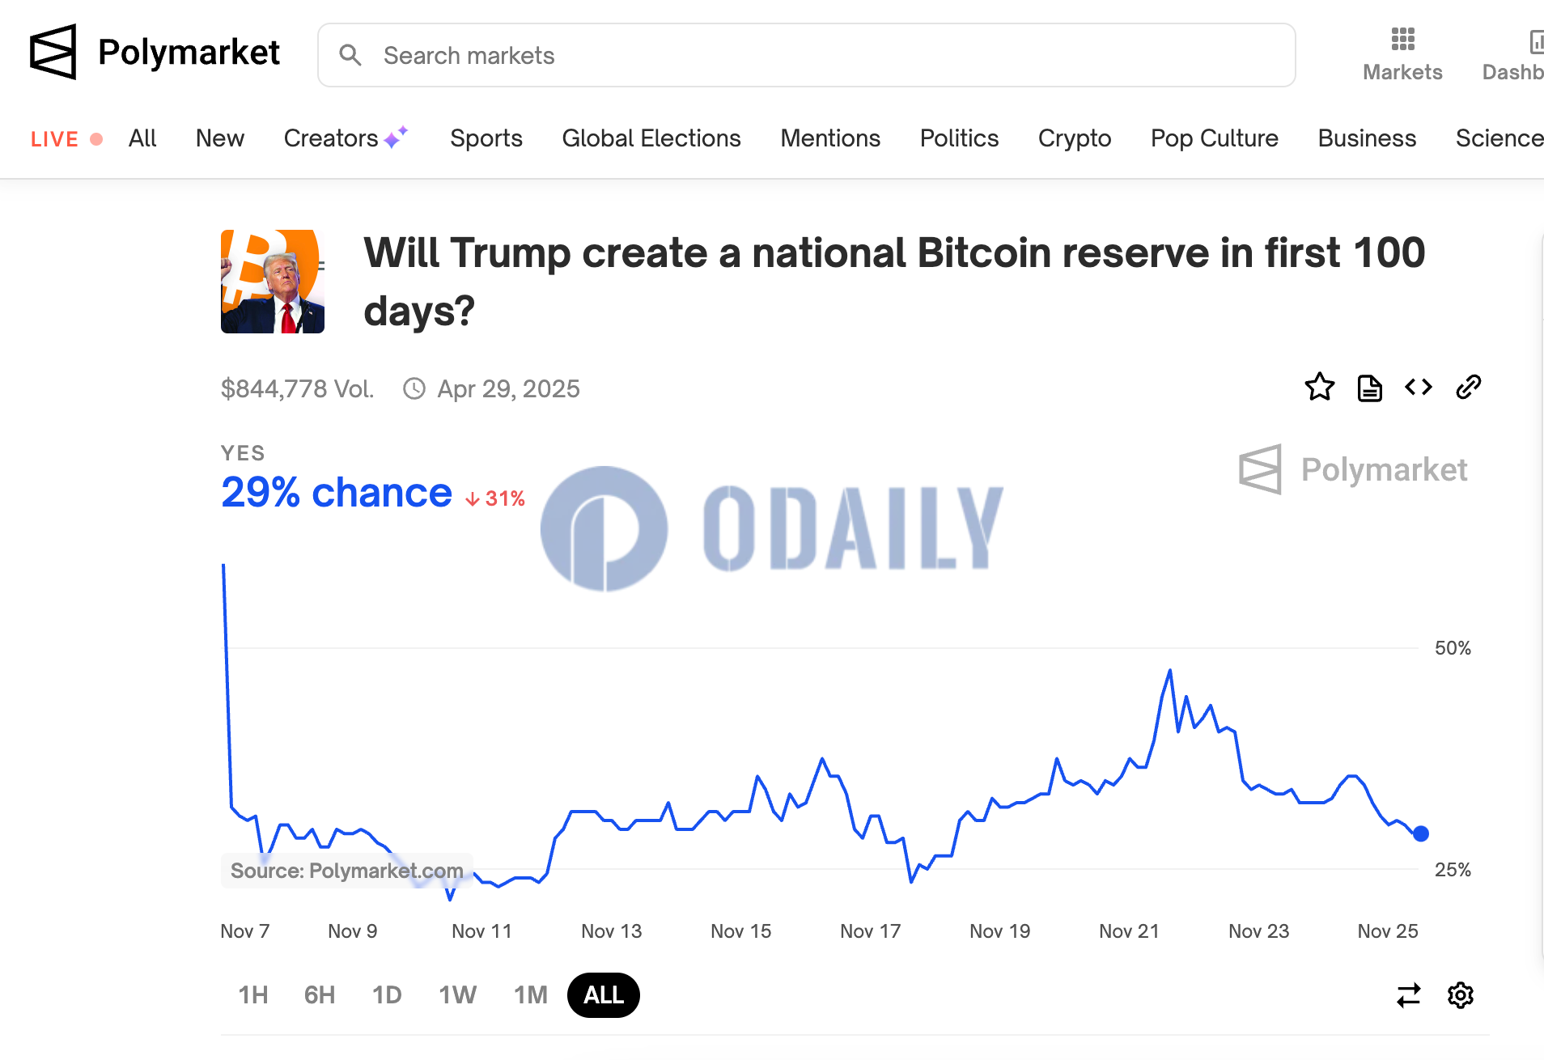
Task: Select the 1H time range
Action: click(x=253, y=995)
